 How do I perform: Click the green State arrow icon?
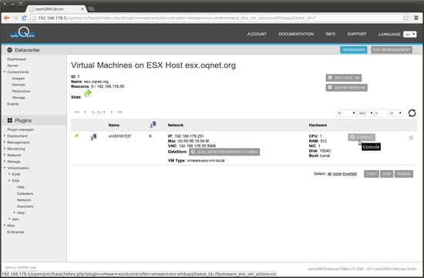pos(88,93)
